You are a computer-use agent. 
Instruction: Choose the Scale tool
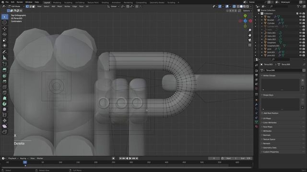coord(4,40)
